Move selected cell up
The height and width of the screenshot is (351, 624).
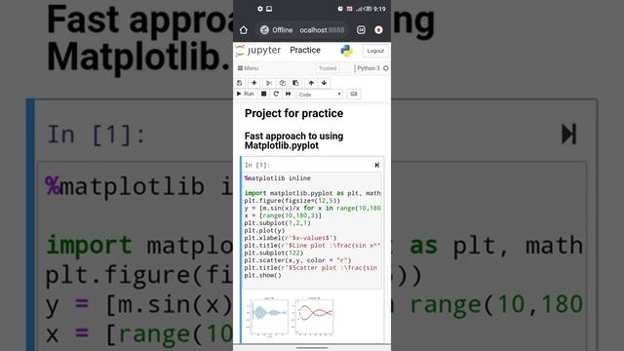tap(311, 83)
